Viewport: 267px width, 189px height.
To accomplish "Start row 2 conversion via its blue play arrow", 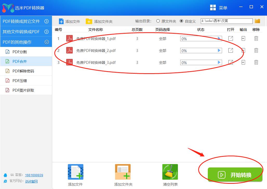I will pyautogui.click(x=219, y=50).
